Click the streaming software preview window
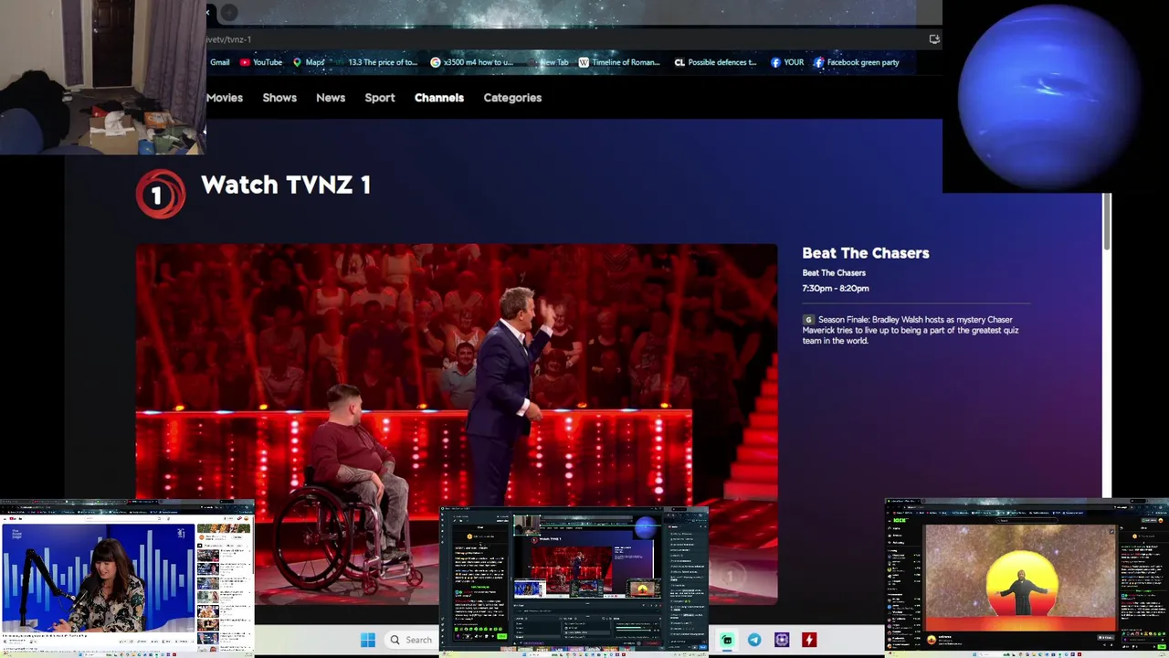The height and width of the screenshot is (658, 1169). click(574, 580)
